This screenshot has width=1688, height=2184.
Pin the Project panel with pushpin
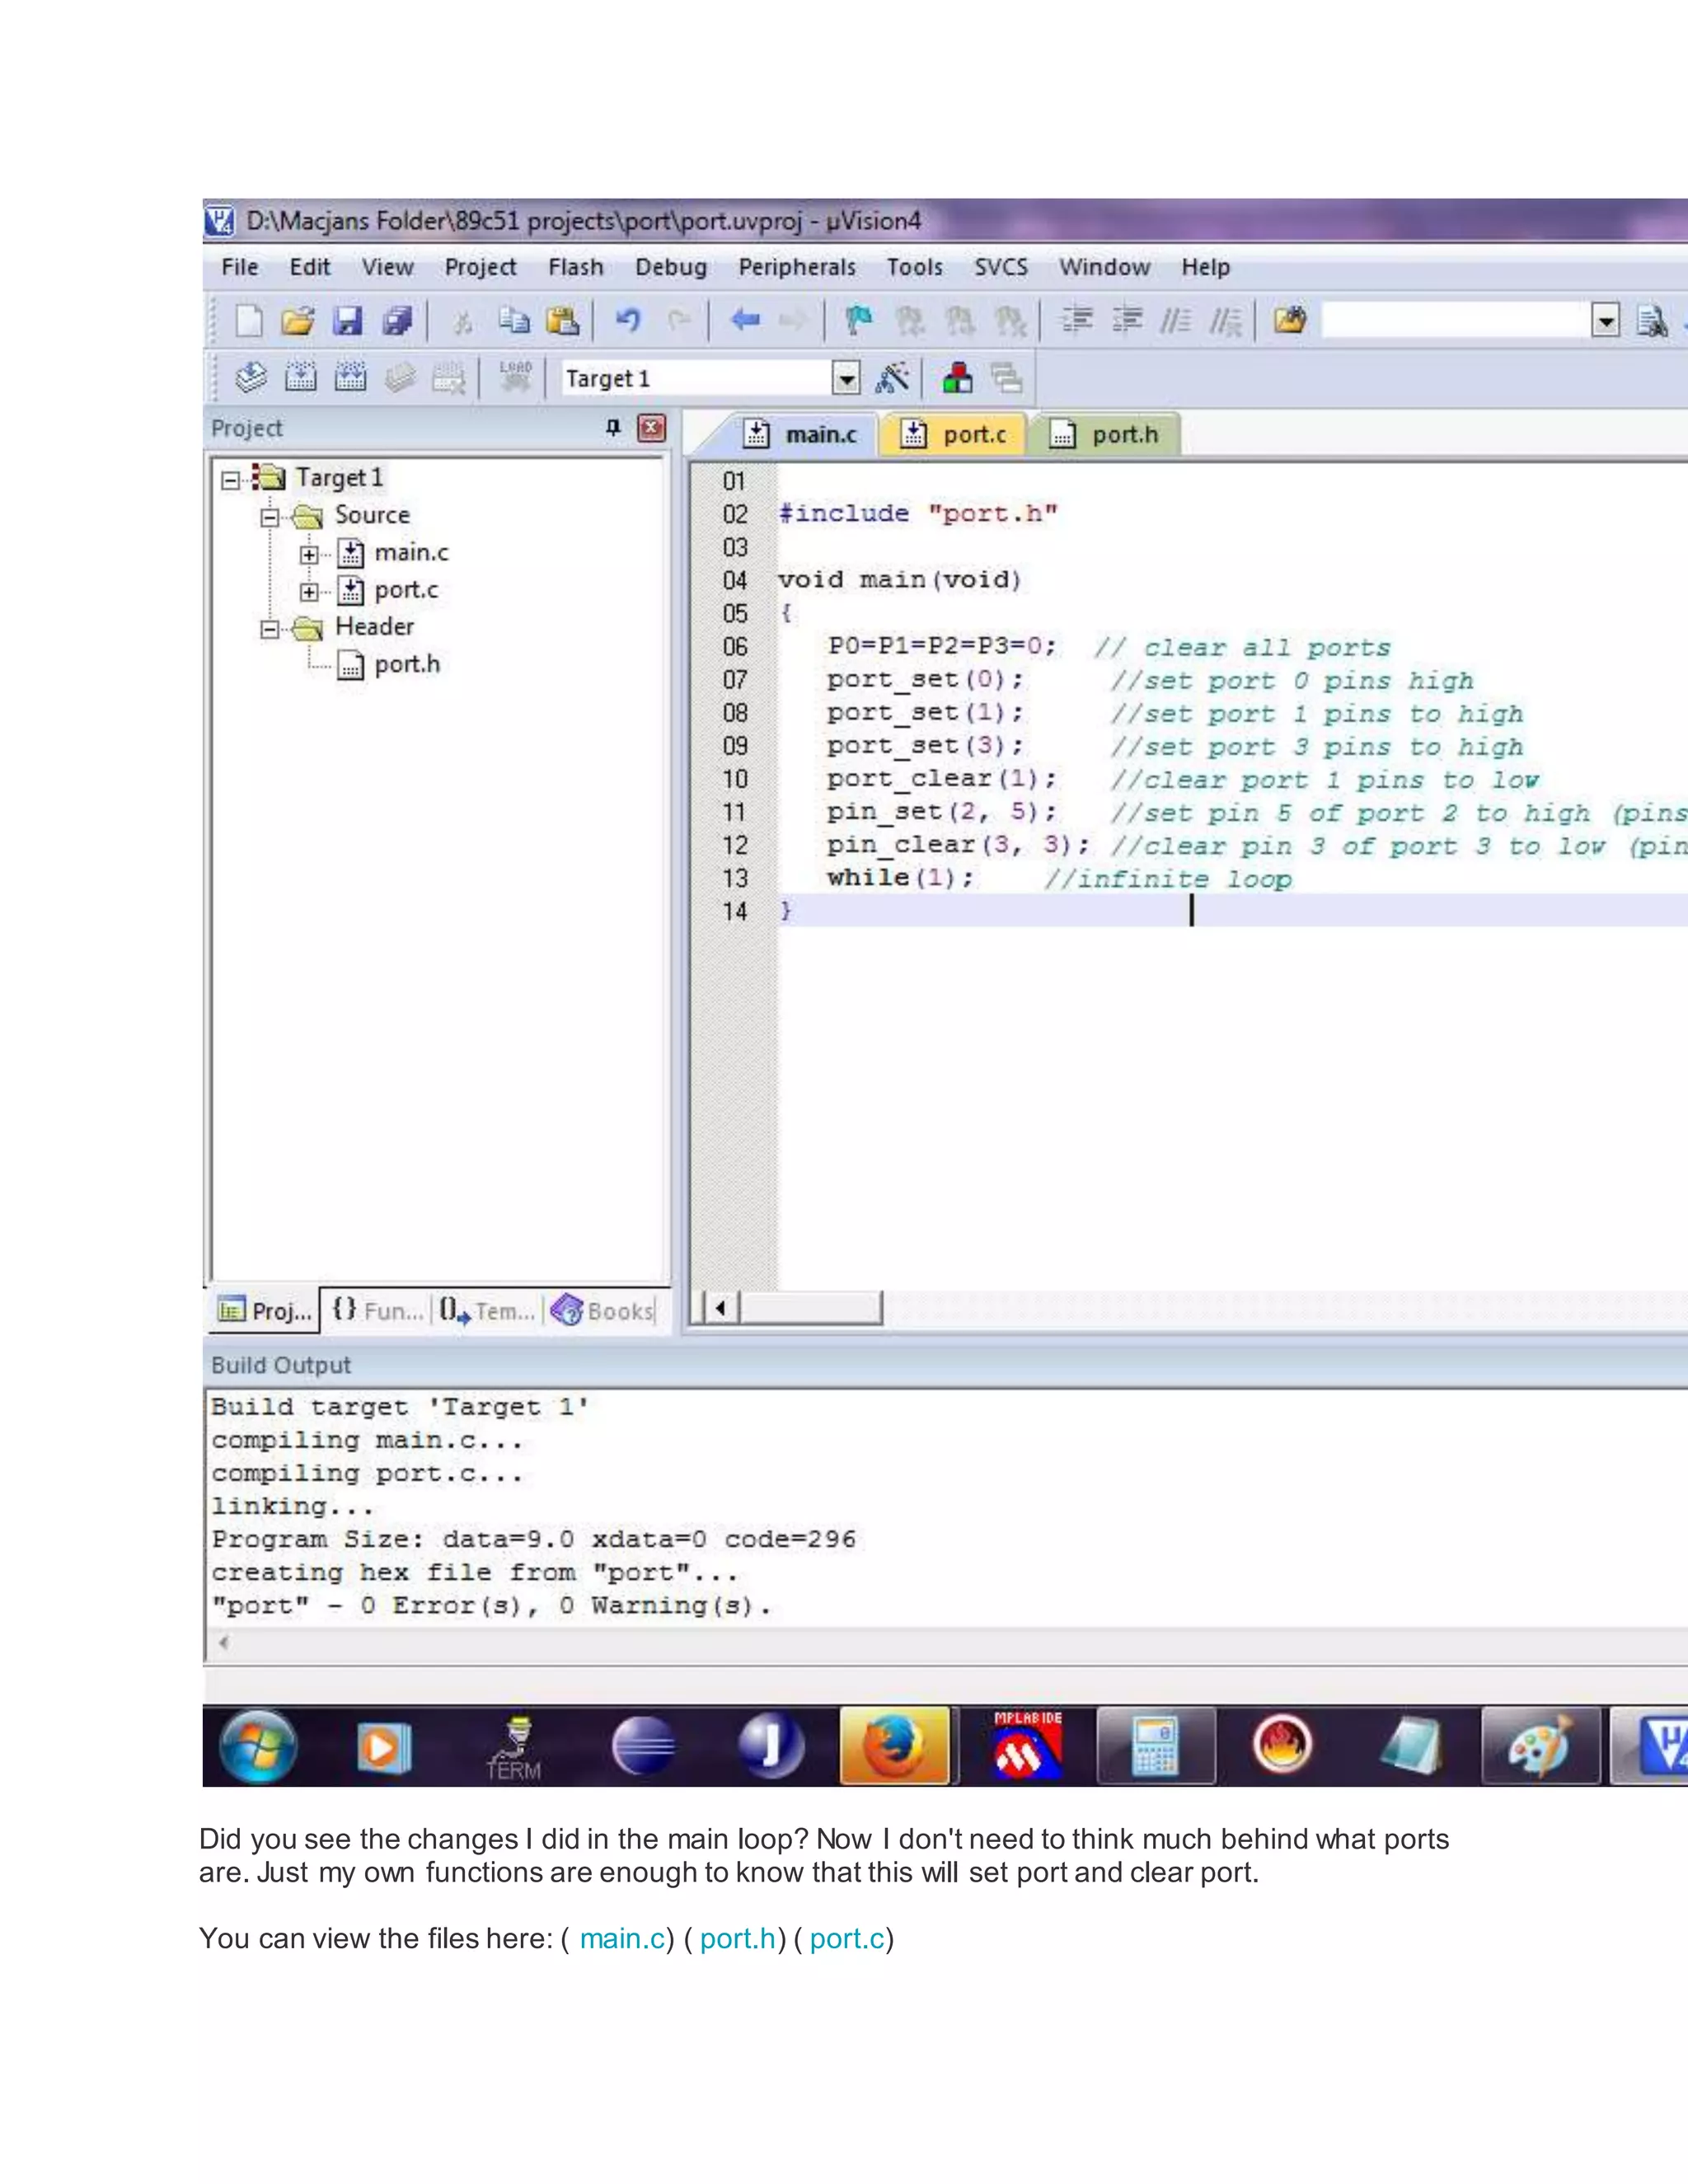point(613,428)
